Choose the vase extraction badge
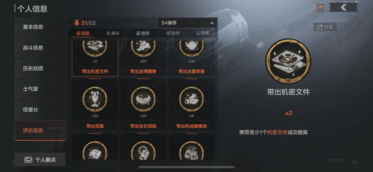The height and width of the screenshot is (172, 373). click(x=95, y=105)
